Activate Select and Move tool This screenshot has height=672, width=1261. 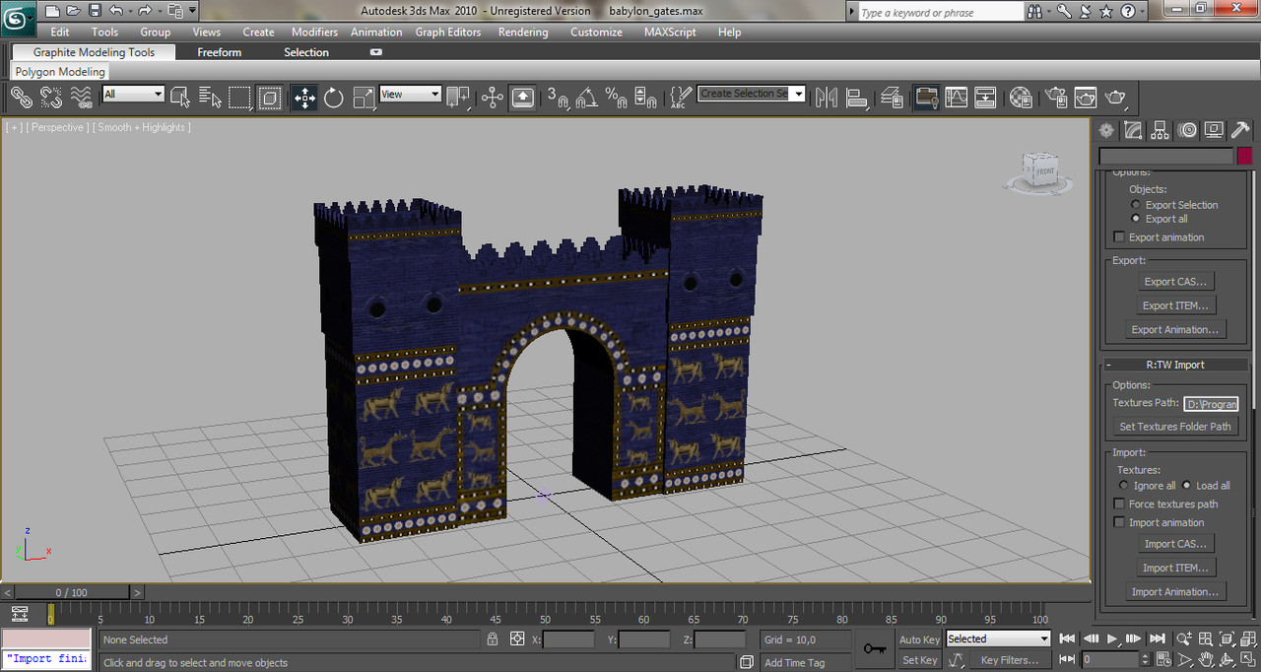[x=304, y=97]
